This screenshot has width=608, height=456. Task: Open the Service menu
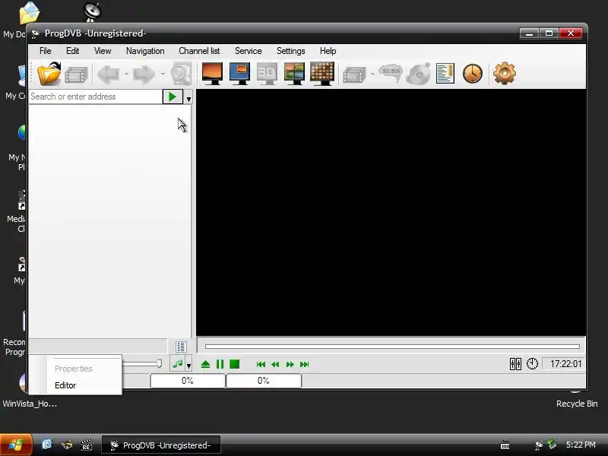[249, 51]
